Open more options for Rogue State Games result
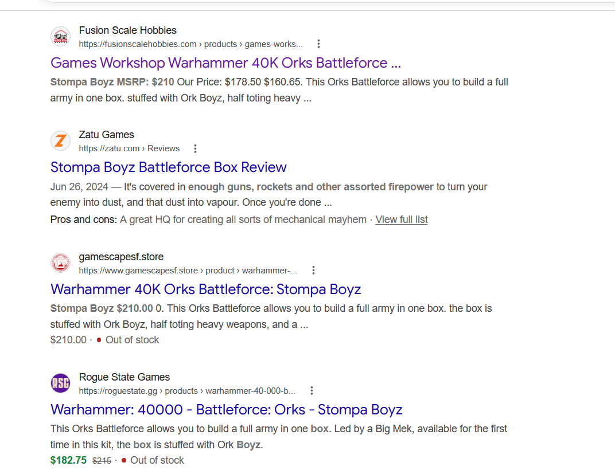This screenshot has height=474, width=615. (x=312, y=390)
